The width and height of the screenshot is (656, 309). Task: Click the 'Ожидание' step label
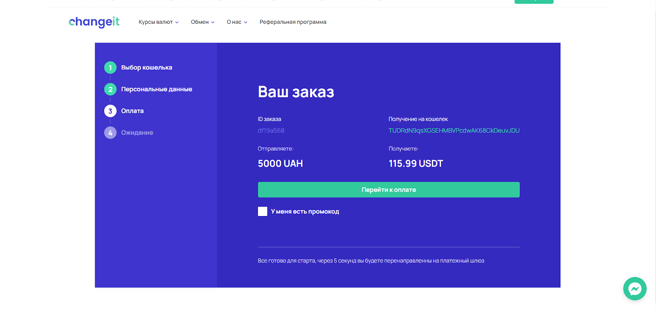pyautogui.click(x=137, y=133)
